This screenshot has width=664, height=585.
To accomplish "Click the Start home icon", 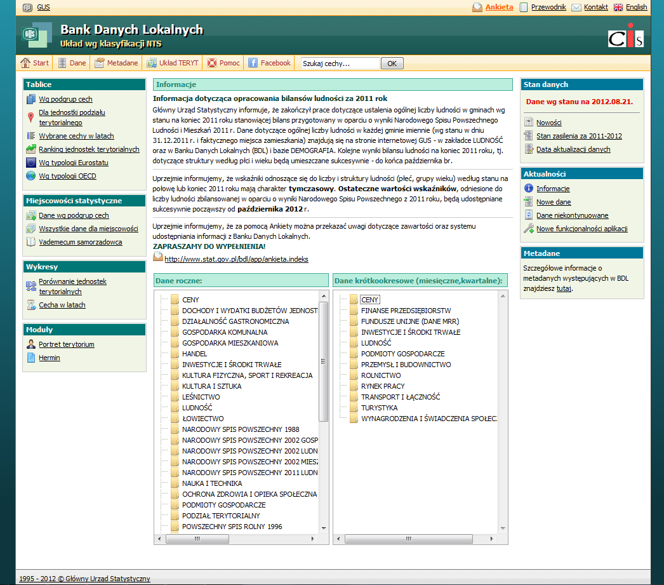I will click(x=25, y=63).
